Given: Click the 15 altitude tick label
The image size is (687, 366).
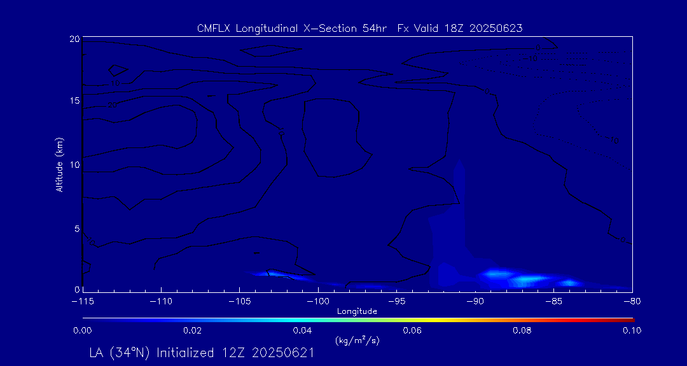Looking at the screenshot, I should pos(74,100).
